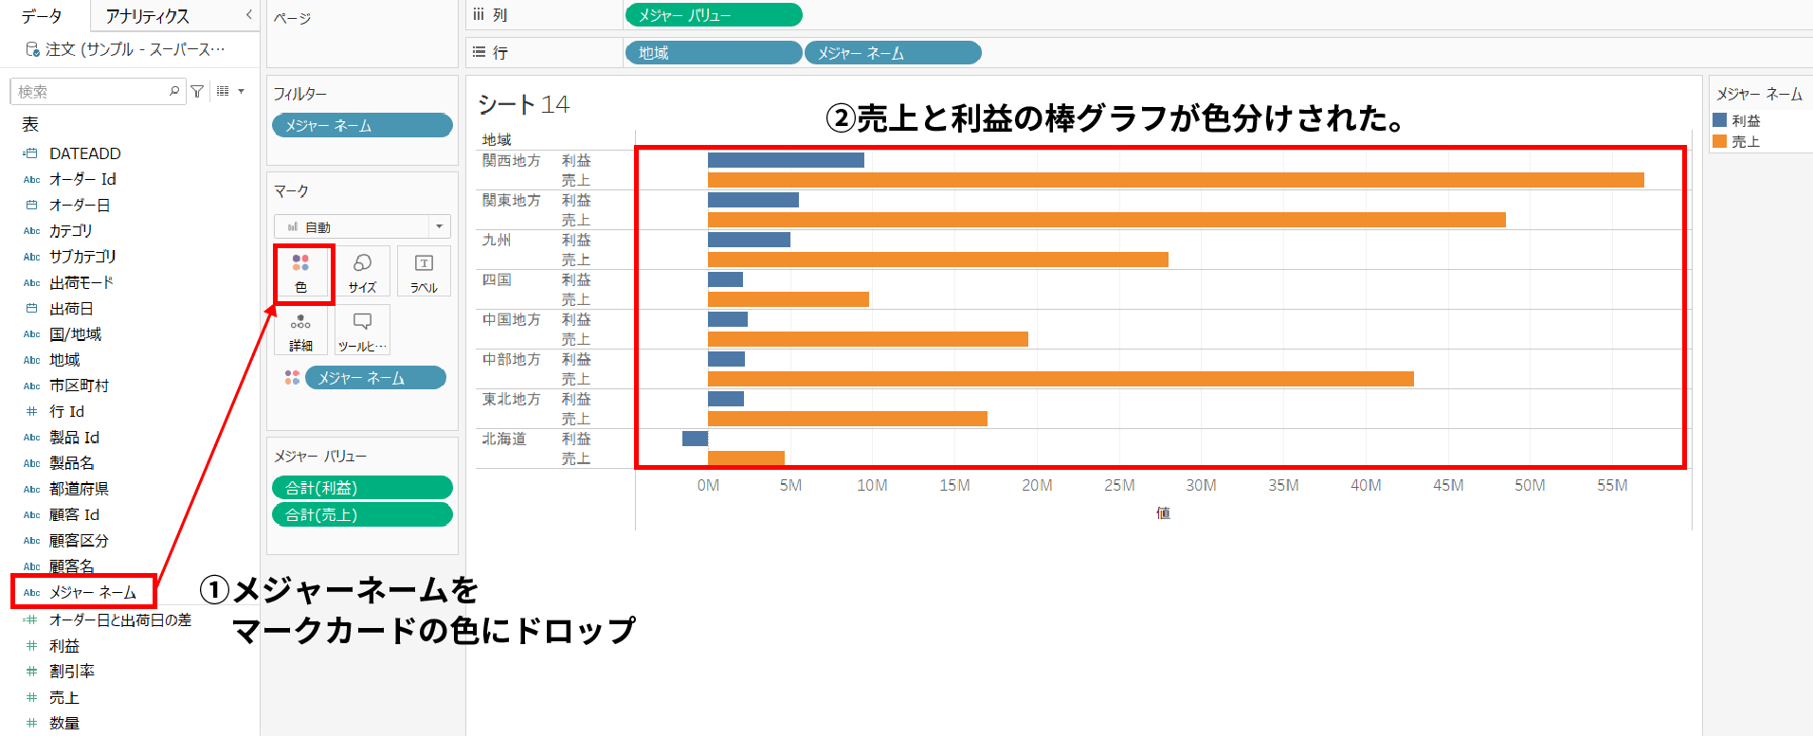
Task: Click the blue 利益 legend color swatch
Action: (x=1719, y=120)
